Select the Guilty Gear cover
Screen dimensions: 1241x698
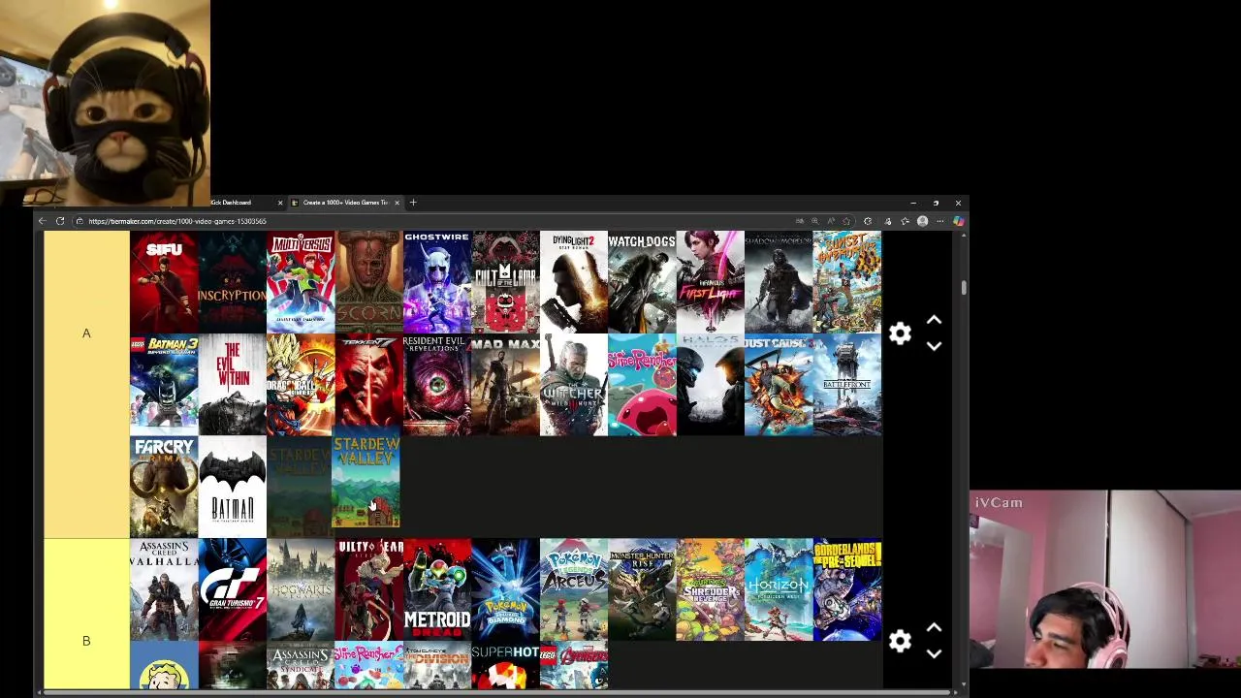point(368,590)
